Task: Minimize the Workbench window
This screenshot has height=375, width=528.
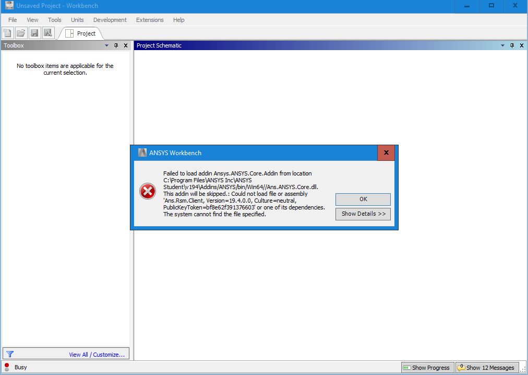Action: pos(467,6)
